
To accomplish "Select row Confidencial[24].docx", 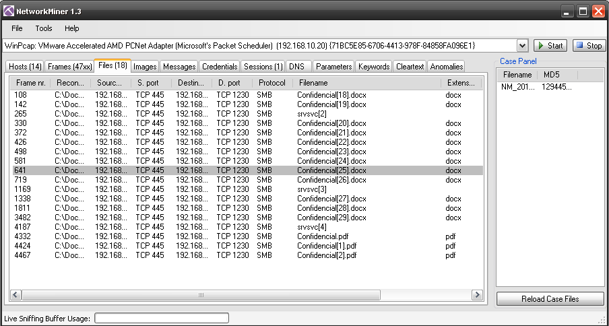I will pos(247,161).
